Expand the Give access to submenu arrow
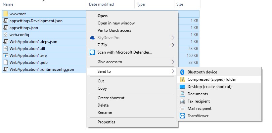Screen dimensions: 272x133 click(x=173, y=62)
